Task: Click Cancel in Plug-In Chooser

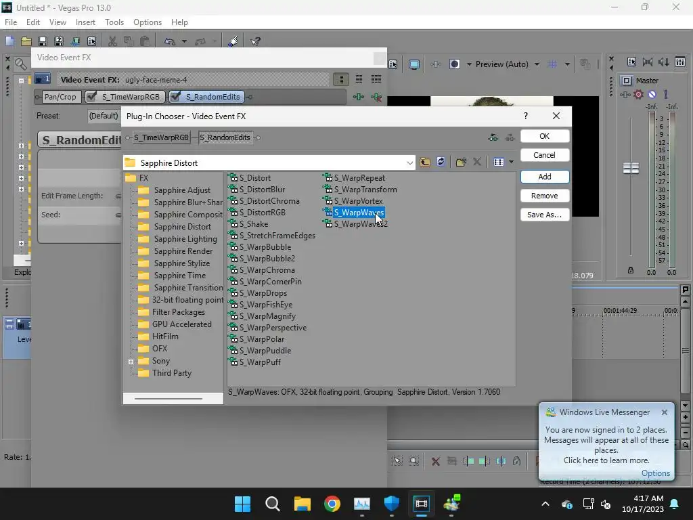Action: pyautogui.click(x=545, y=155)
